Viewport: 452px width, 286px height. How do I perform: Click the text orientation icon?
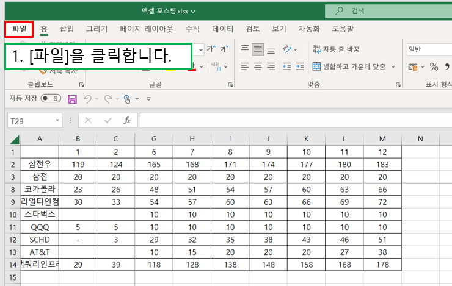click(287, 49)
